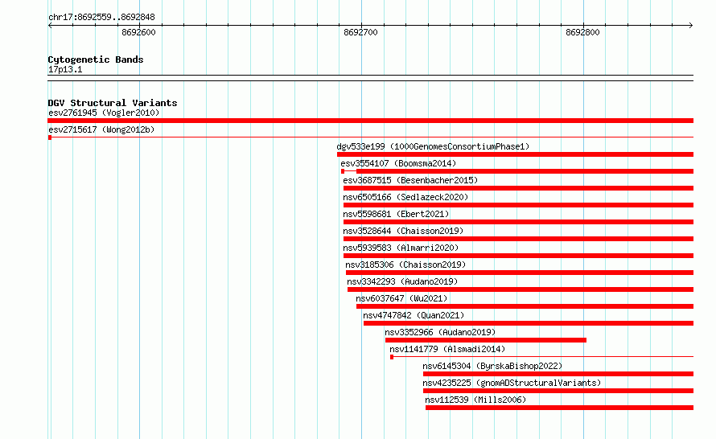Click the red bar under dgv533e199 (1000GenomesConsortiumPhase1)
Image resolution: width=716 pixels, height=439 pixels.
pos(515,154)
